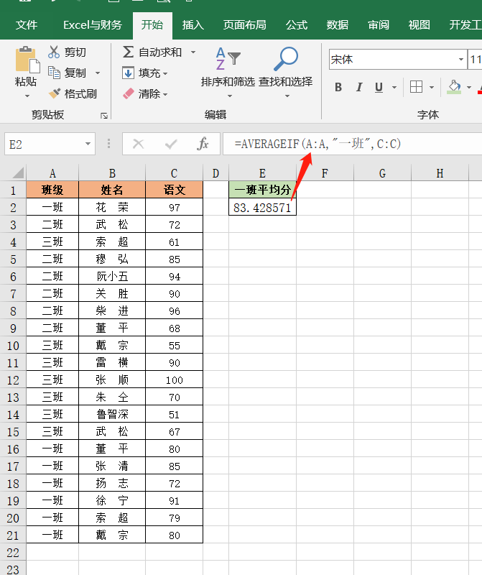Image resolution: width=482 pixels, height=575 pixels.
Task: Click the 清除 button label
Action: 149,94
